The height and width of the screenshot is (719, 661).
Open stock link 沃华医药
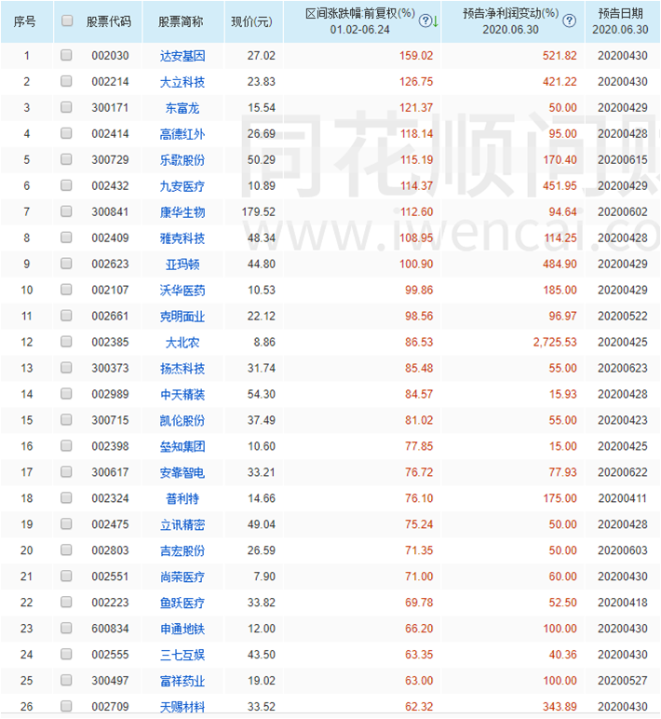[182, 291]
